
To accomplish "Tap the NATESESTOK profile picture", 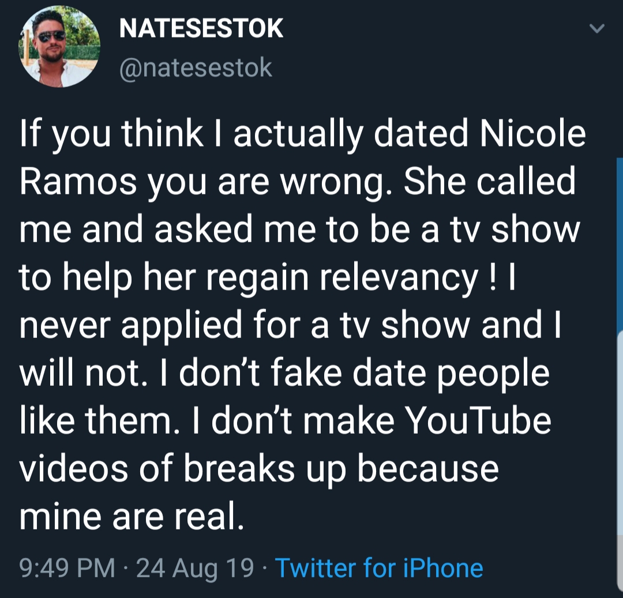I will 59,46.
